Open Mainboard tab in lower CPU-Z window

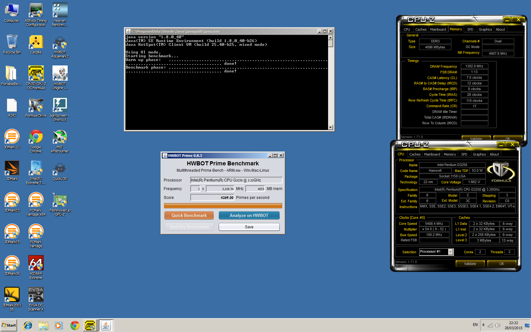(432, 154)
